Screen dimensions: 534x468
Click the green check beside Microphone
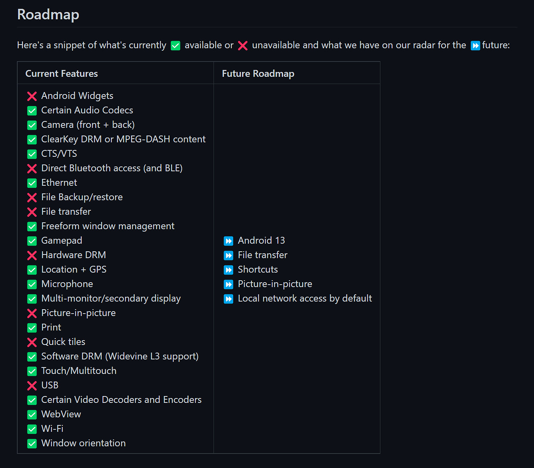point(32,284)
